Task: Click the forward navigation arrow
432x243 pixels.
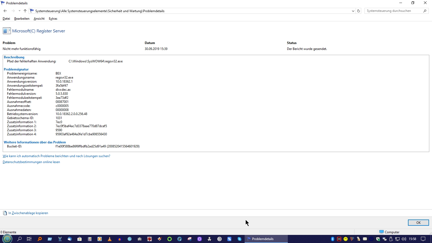Action: click(x=13, y=11)
